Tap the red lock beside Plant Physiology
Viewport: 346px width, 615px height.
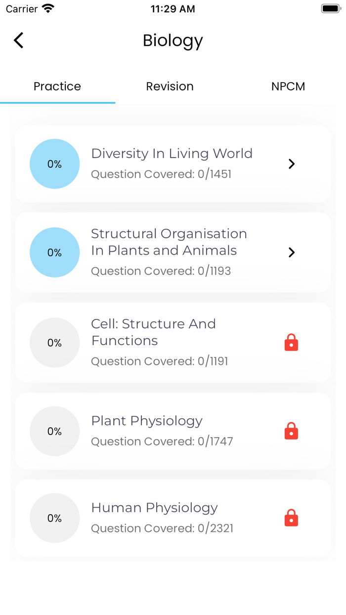click(x=291, y=431)
